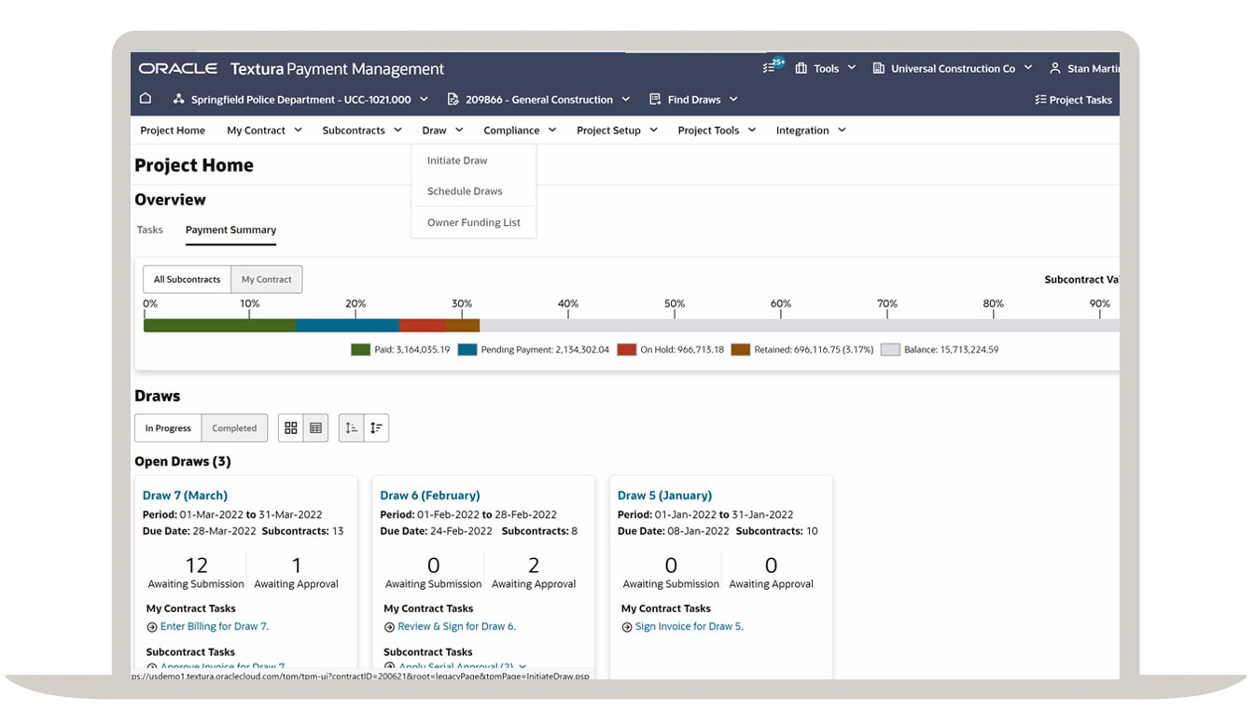Image resolution: width=1254 pixels, height=713 pixels.
Task: Sort draws in descending order
Action: click(x=376, y=426)
